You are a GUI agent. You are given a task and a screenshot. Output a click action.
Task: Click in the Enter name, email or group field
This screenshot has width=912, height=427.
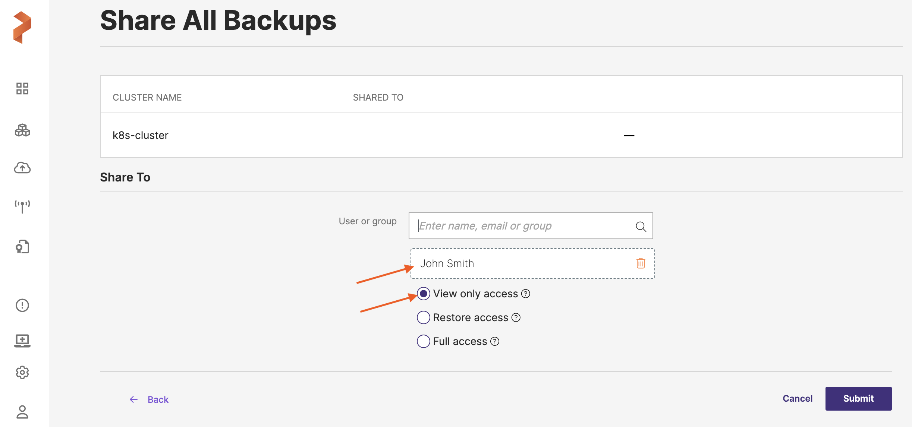pyautogui.click(x=522, y=226)
